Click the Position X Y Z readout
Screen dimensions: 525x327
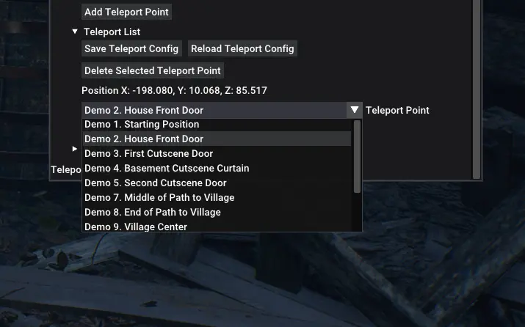coord(175,91)
